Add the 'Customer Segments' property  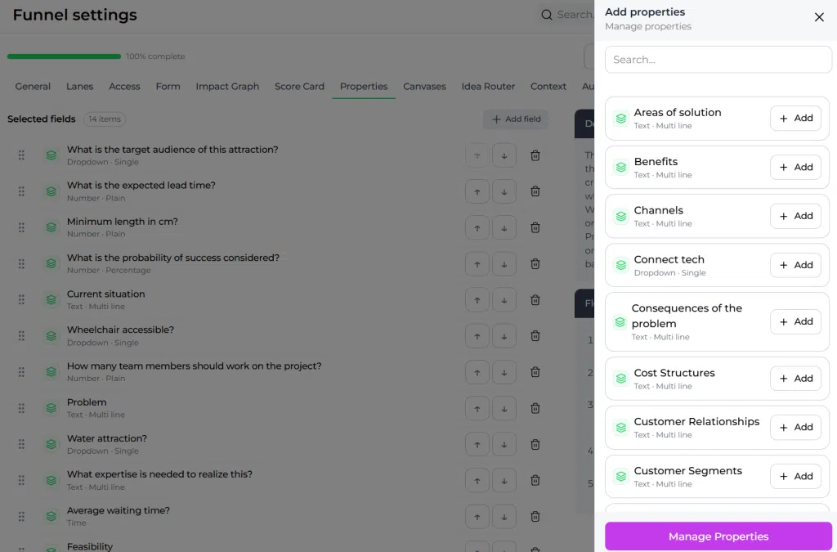(x=795, y=476)
